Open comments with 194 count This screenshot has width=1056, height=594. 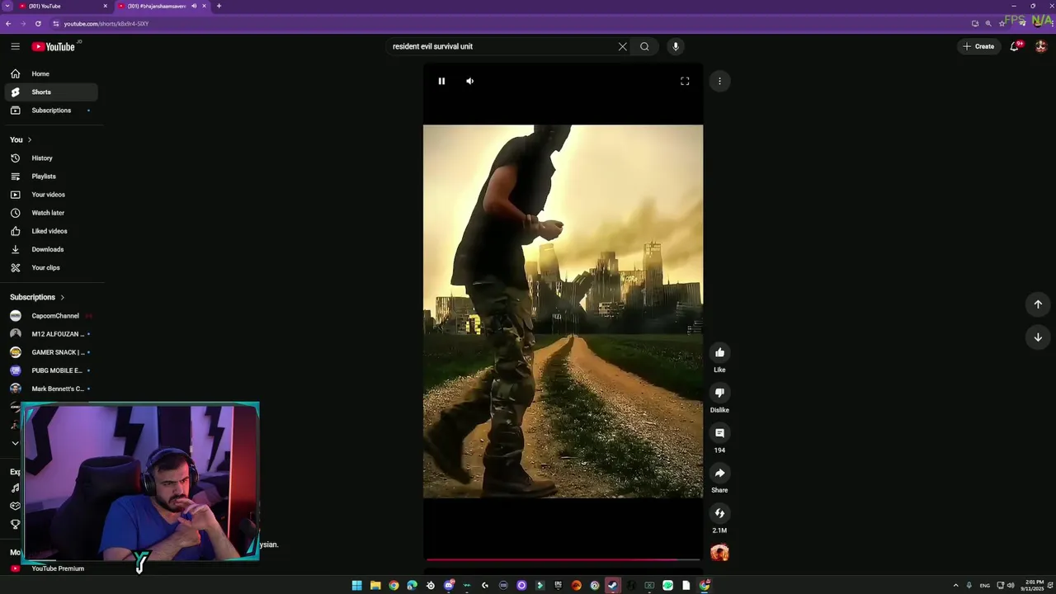(x=719, y=433)
